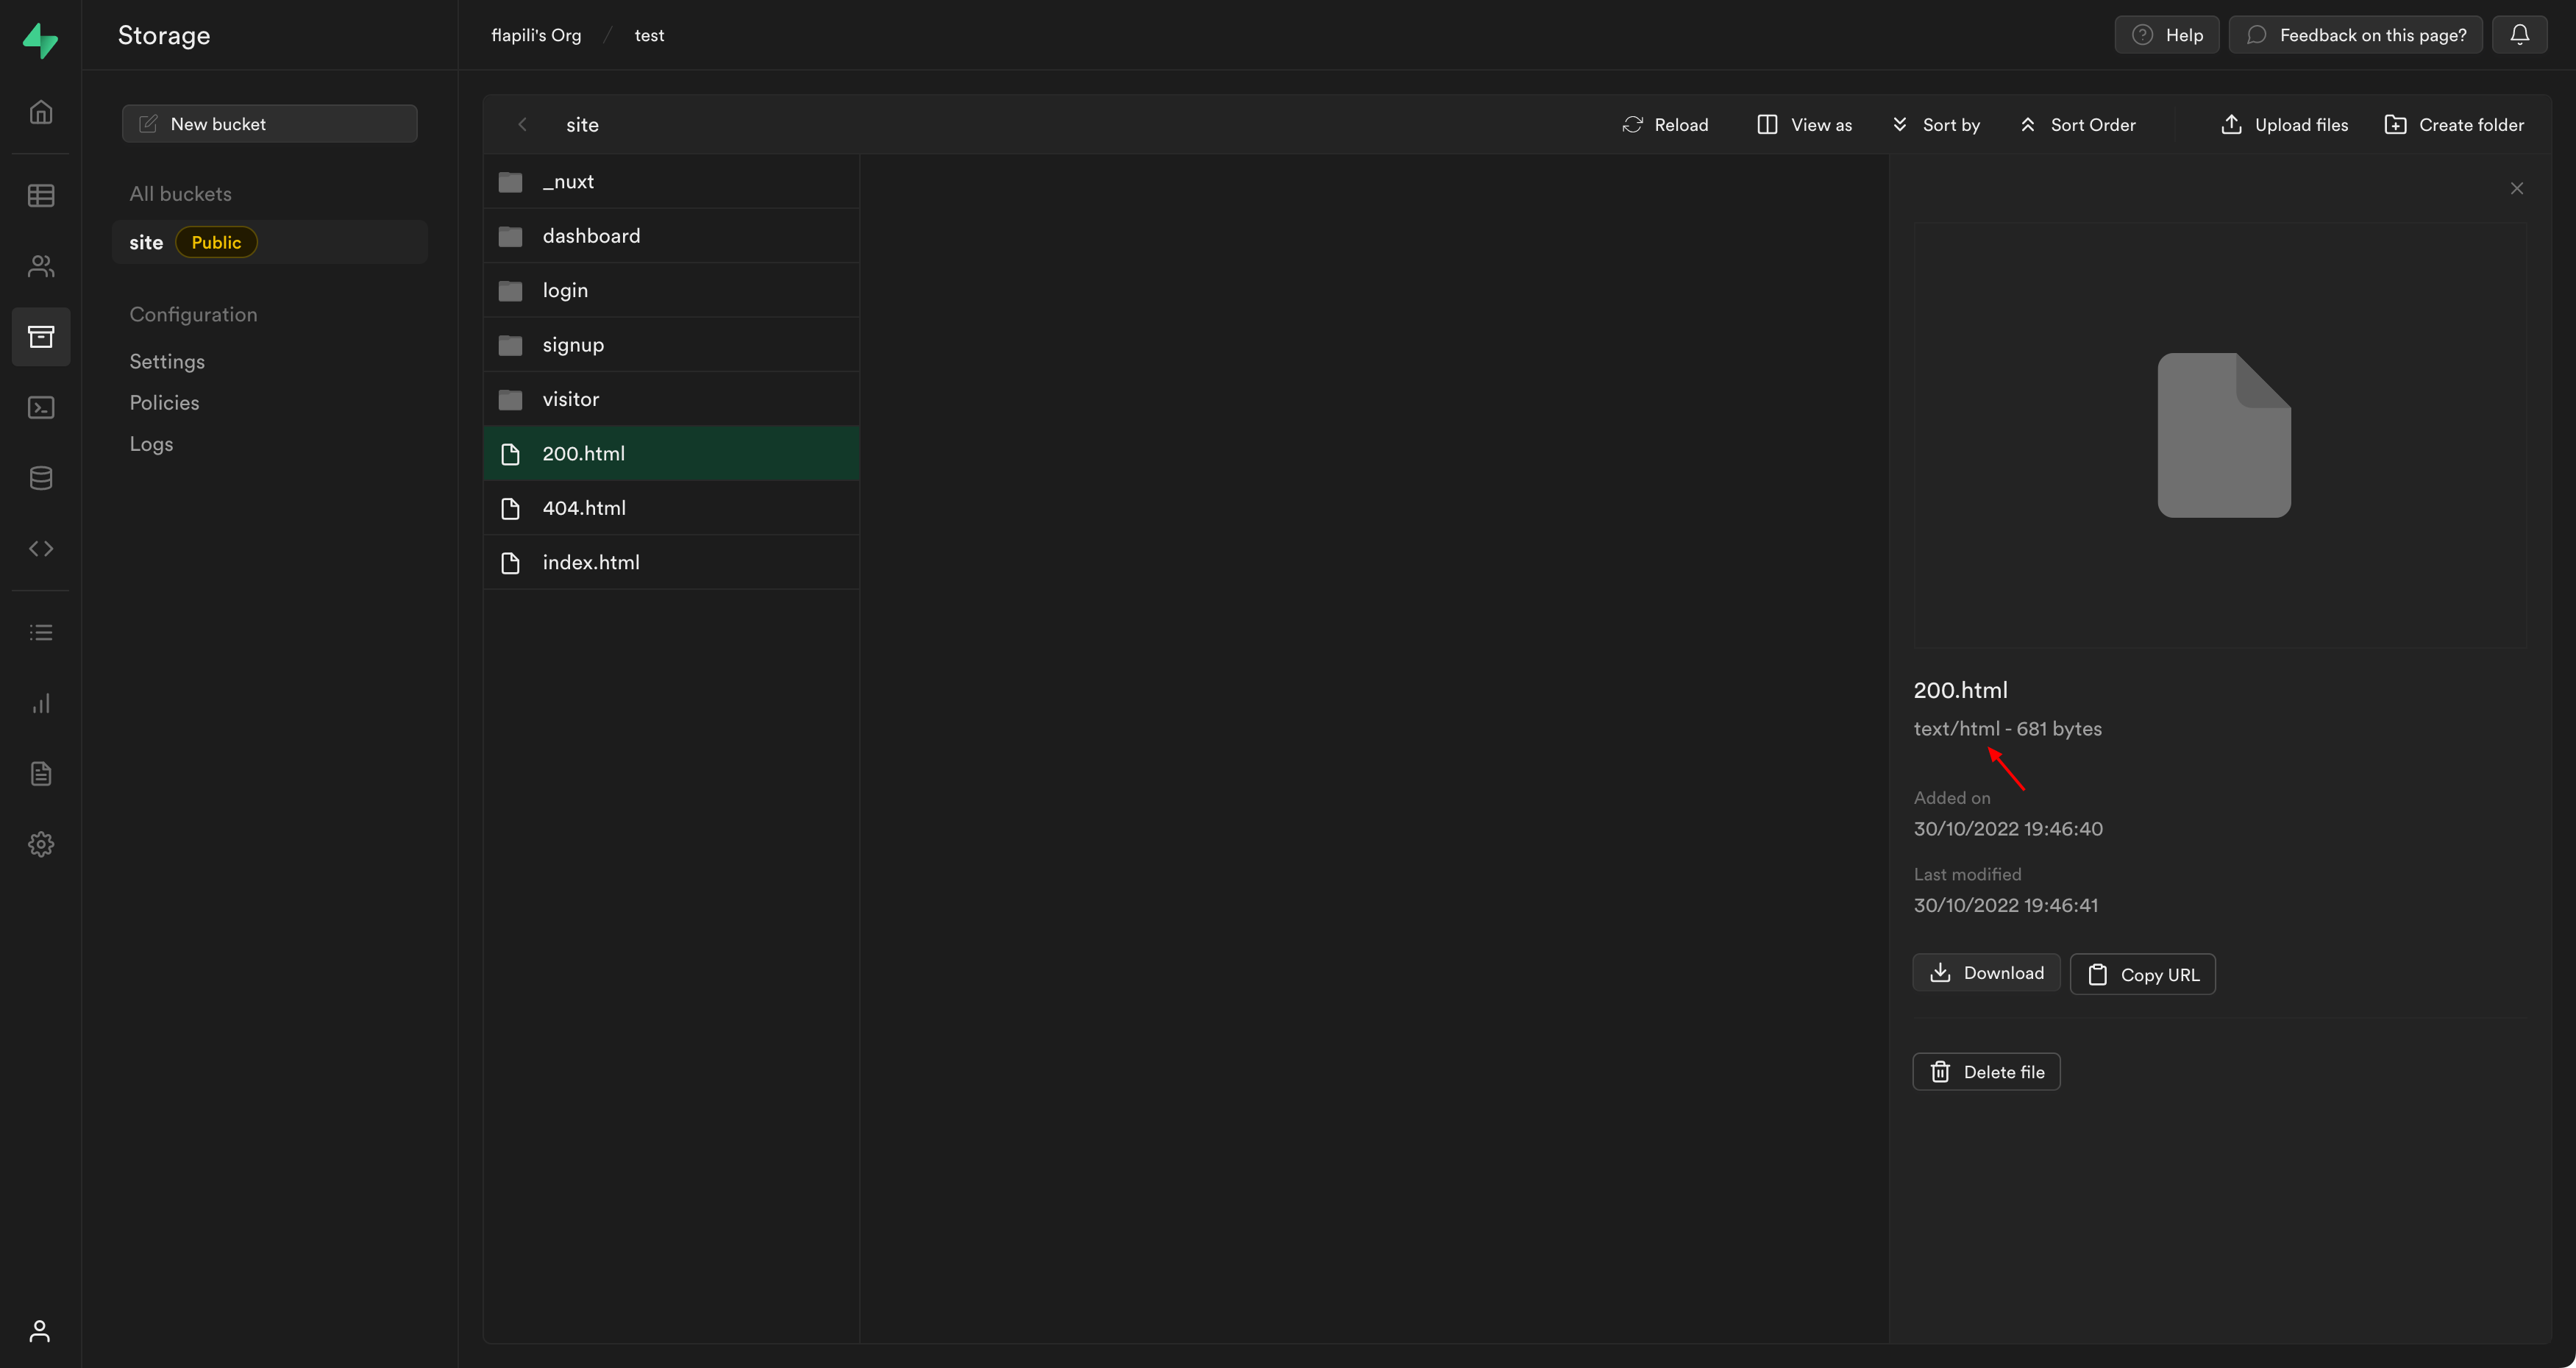Click the home icon in sidebar
This screenshot has height=1368, width=2576.
pos(41,112)
